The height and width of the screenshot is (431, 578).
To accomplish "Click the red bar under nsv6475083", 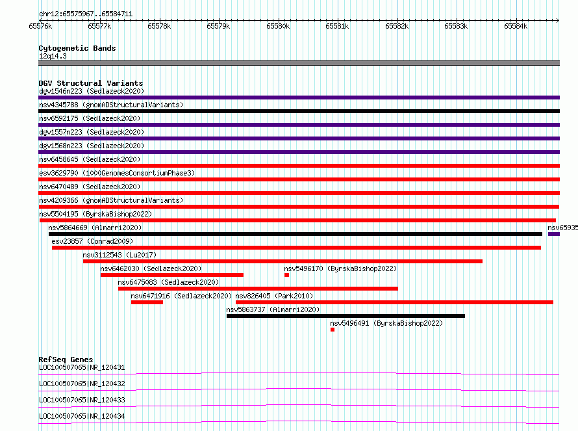I will click(258, 289).
